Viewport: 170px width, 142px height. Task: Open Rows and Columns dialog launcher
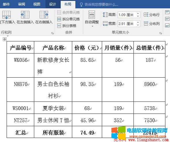coord(52,33)
